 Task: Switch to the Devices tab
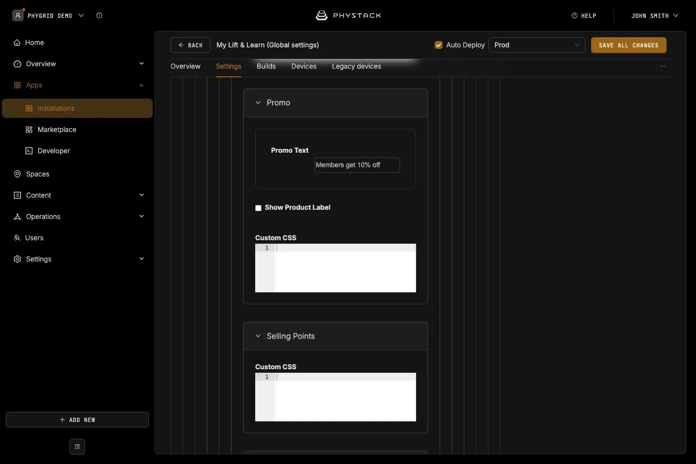tap(304, 66)
